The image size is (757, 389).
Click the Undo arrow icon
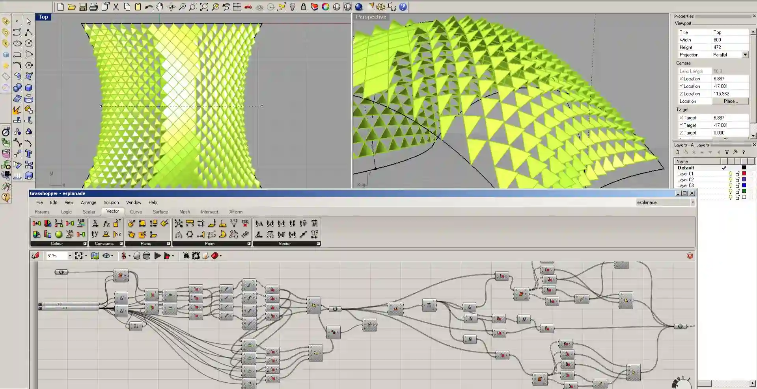(149, 7)
